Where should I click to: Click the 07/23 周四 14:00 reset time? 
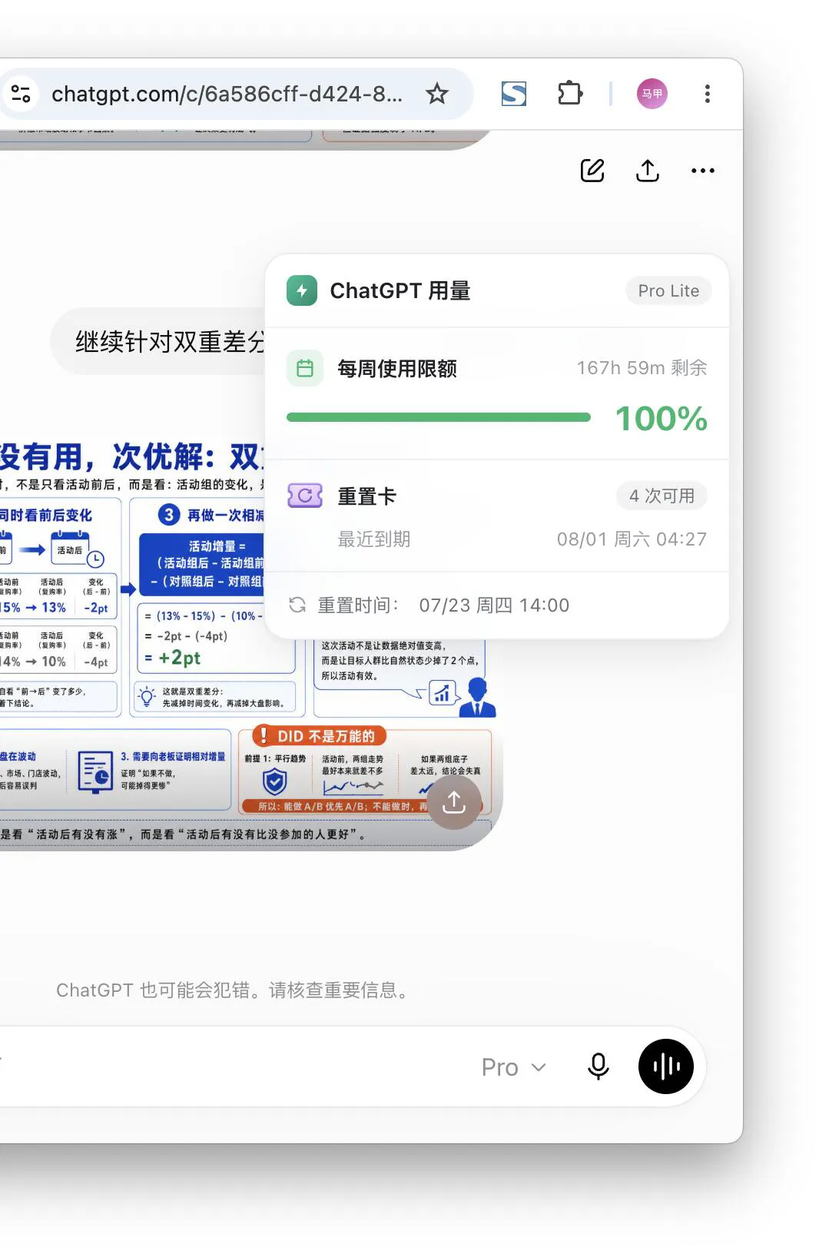click(x=494, y=605)
